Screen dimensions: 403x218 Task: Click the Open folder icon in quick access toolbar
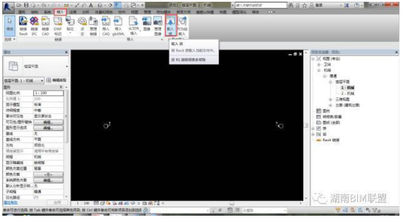coord(19,5)
